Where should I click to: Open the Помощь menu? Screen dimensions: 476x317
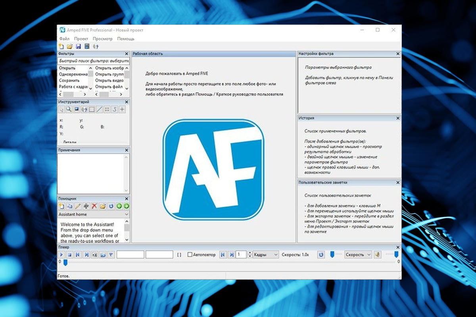[x=126, y=39]
